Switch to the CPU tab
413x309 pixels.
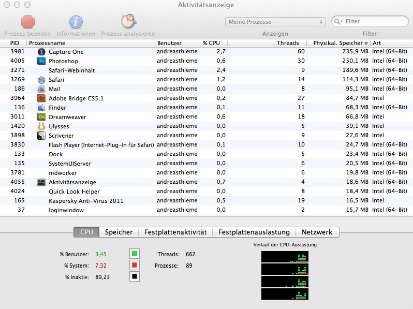point(86,232)
